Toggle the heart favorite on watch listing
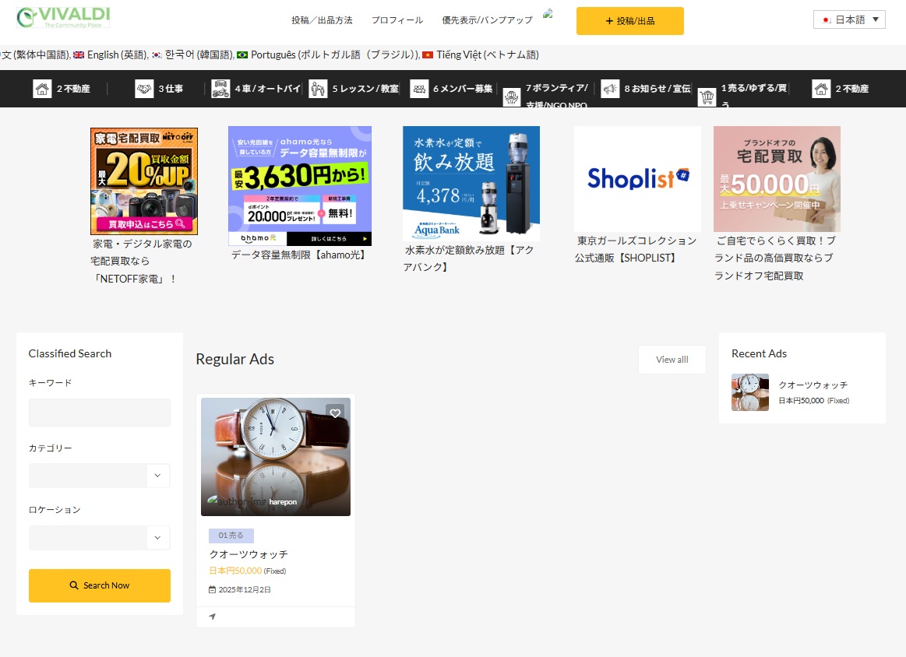The width and height of the screenshot is (906, 657). click(335, 413)
